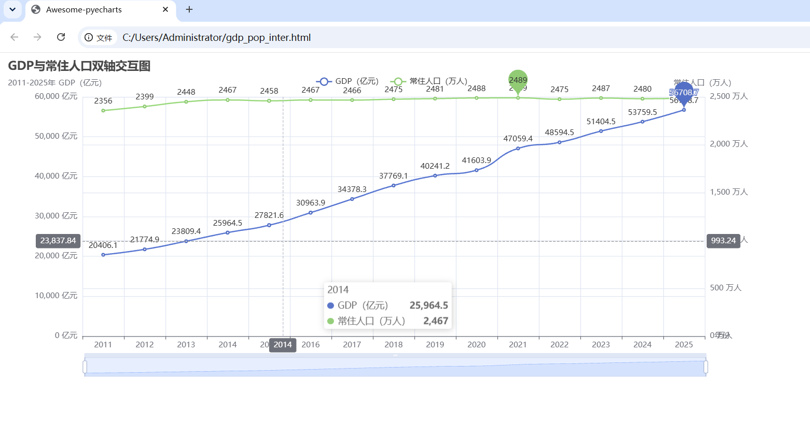This screenshot has height=440, width=810.
Task: Click the left axis pointer label 23,837.84
Action: pos(58,241)
